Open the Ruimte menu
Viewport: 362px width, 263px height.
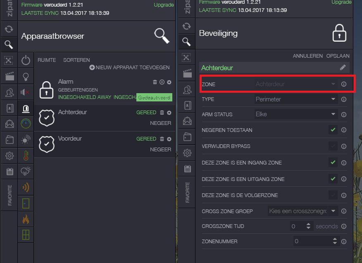pyautogui.click(x=47, y=60)
